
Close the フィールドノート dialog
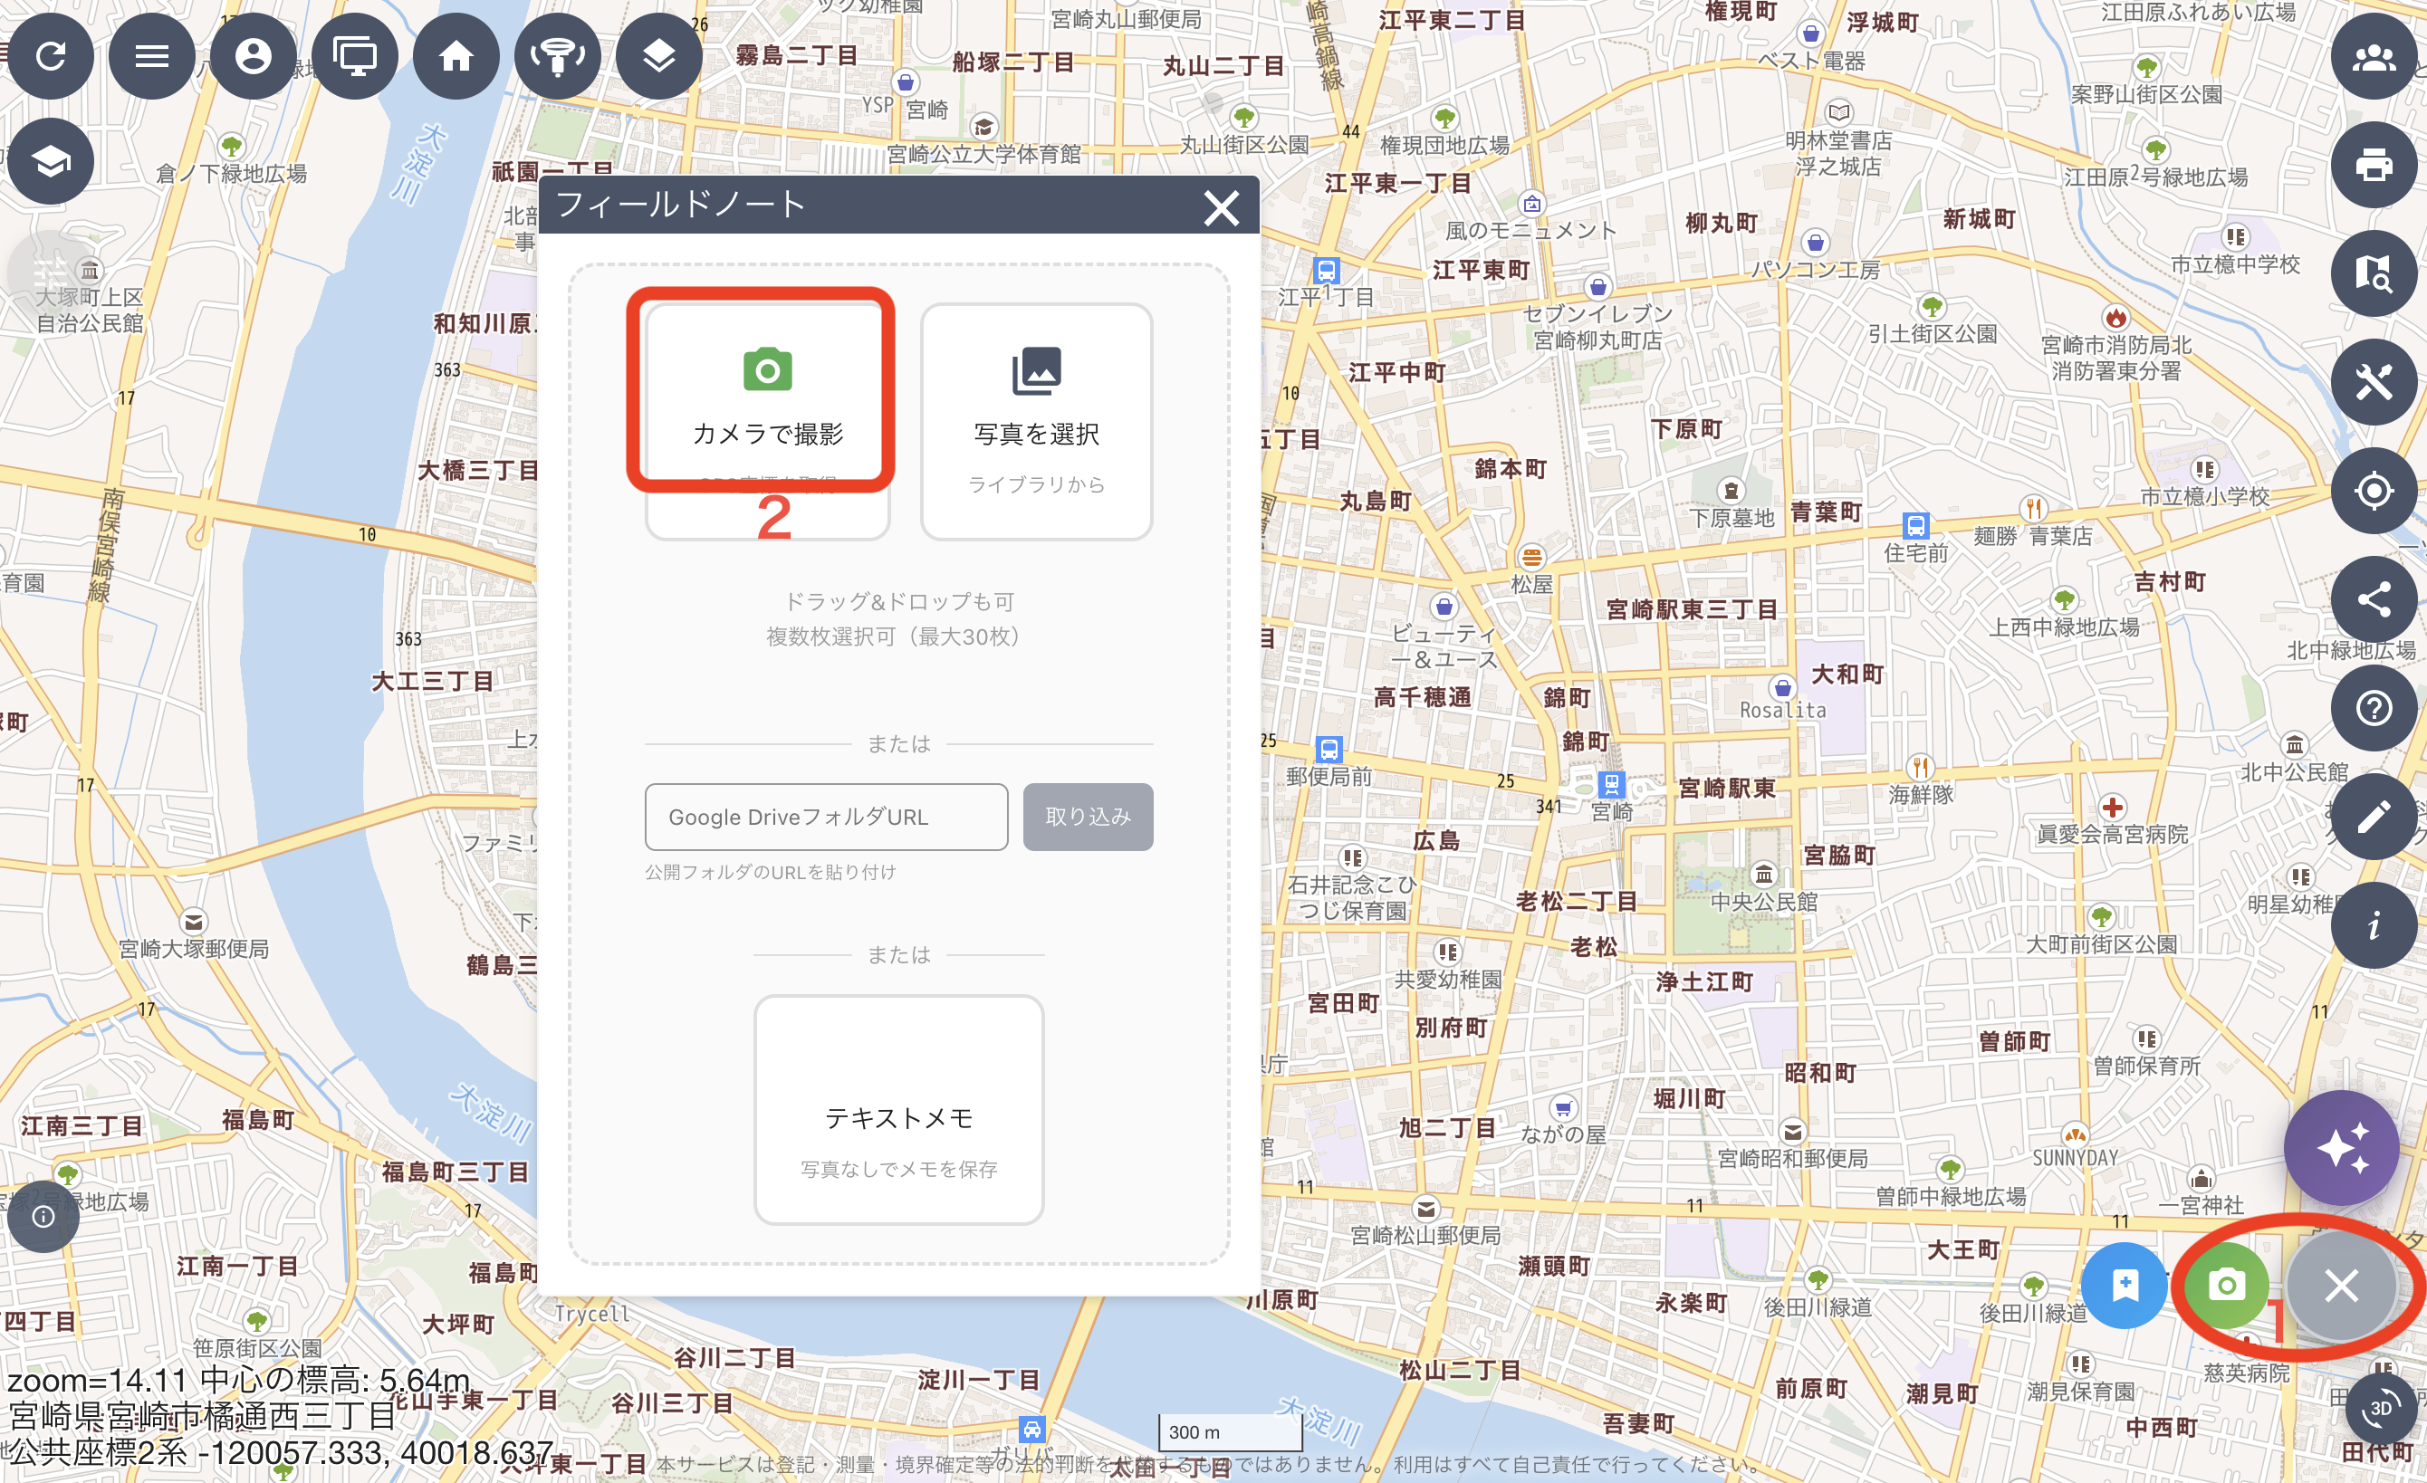[1222, 207]
